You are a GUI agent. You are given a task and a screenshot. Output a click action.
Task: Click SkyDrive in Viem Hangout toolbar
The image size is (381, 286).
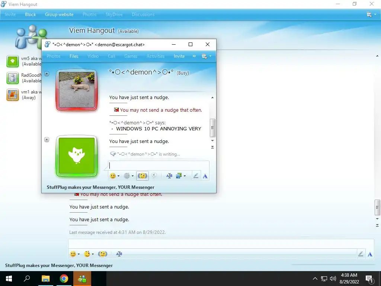coord(114,15)
